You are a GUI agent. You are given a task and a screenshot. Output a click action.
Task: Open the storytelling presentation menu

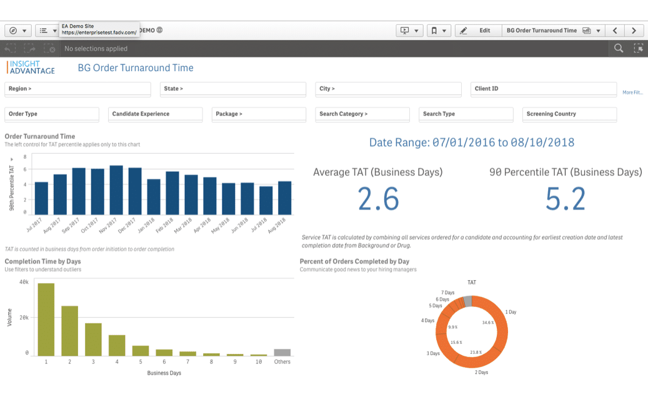410,31
